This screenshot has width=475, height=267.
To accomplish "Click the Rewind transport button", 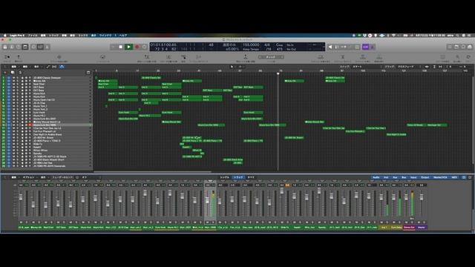I will point(113,47).
